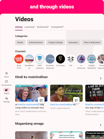Open the Conversation speech bubble icon
This screenshot has height=139, width=104.
coord(6,81)
